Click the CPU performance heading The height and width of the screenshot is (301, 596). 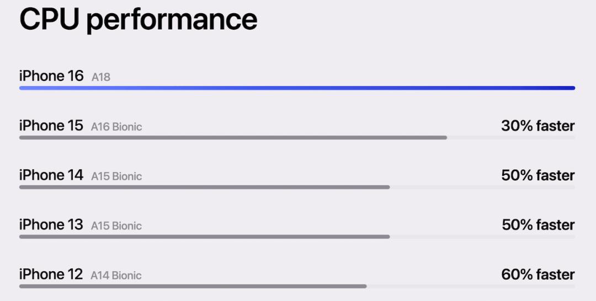(x=138, y=19)
